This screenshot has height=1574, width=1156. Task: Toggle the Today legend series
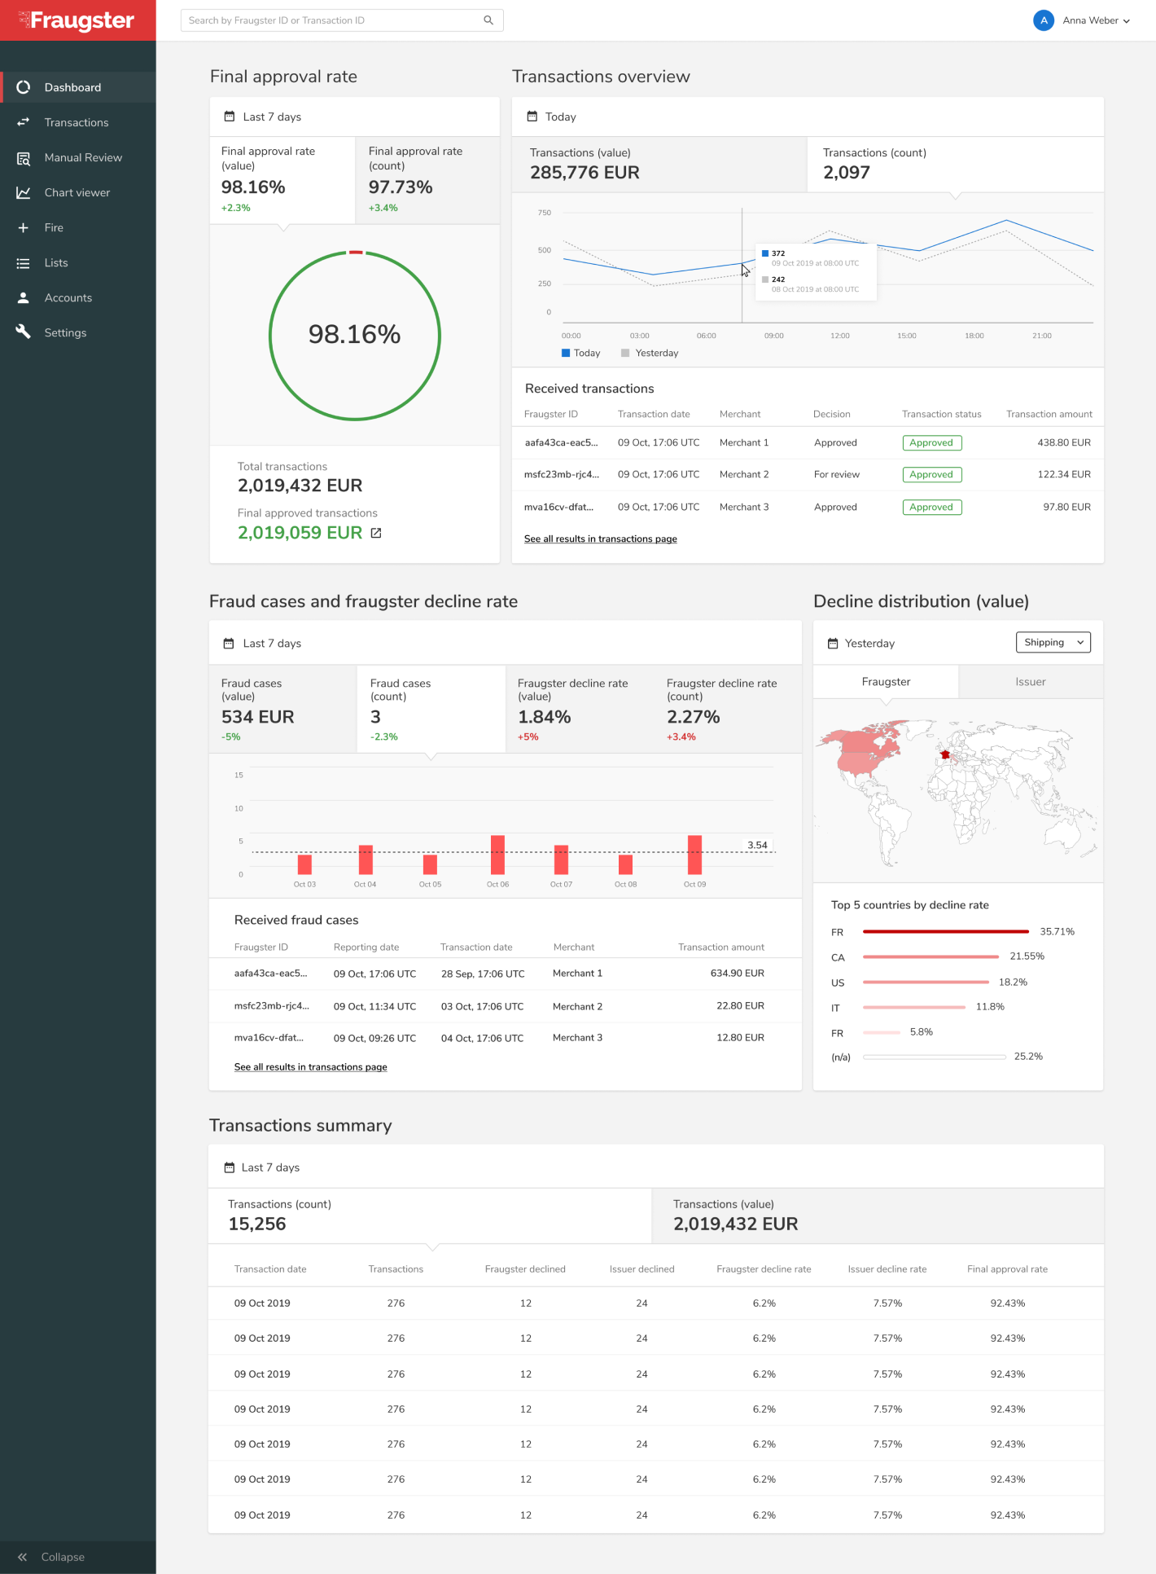click(x=580, y=353)
